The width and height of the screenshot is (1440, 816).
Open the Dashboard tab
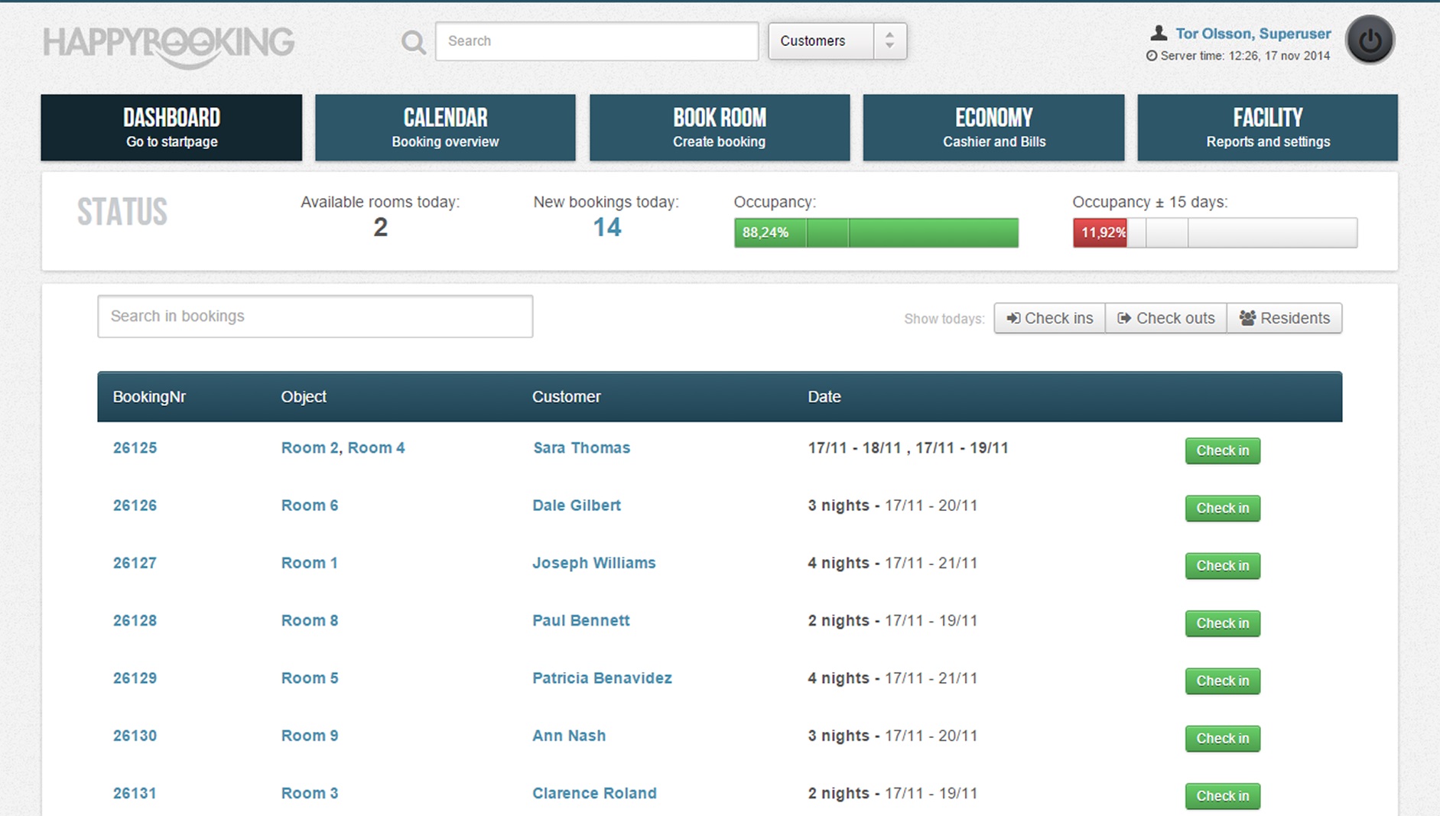(171, 128)
